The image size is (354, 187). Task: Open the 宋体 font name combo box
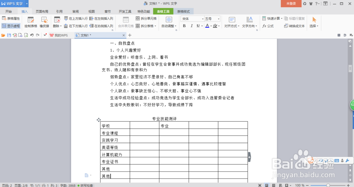pos(193,19)
